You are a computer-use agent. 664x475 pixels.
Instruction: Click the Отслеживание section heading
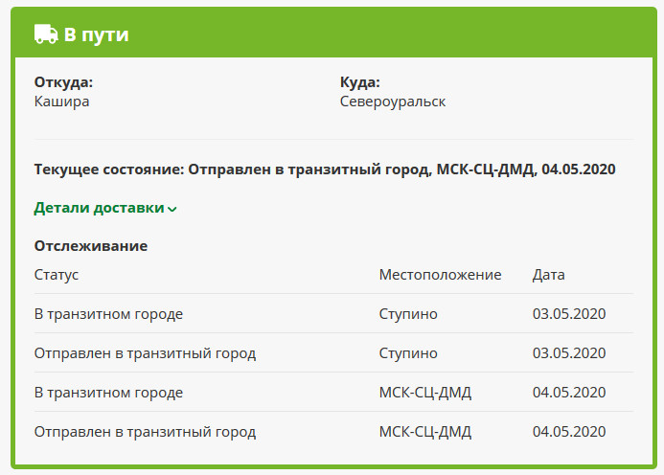(91, 246)
